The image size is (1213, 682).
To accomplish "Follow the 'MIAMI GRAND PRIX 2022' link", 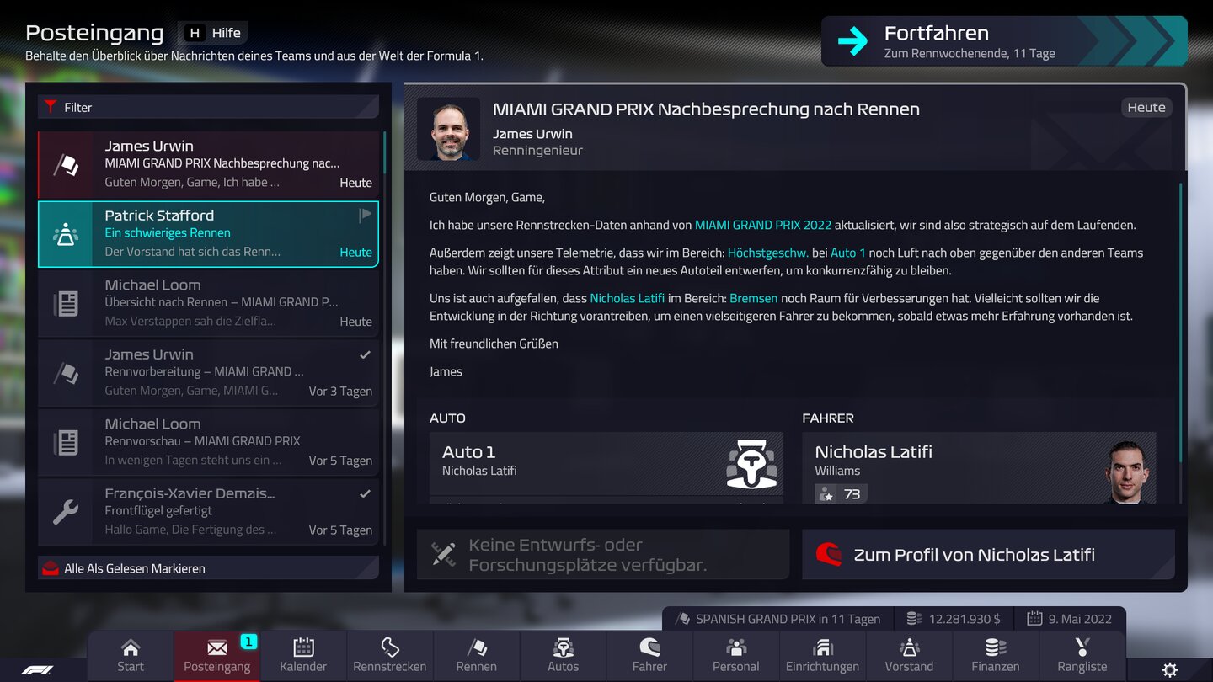I will 762,225.
